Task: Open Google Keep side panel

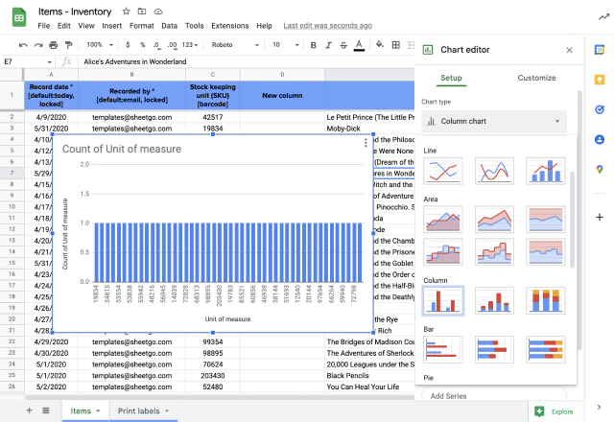Action: (600, 80)
